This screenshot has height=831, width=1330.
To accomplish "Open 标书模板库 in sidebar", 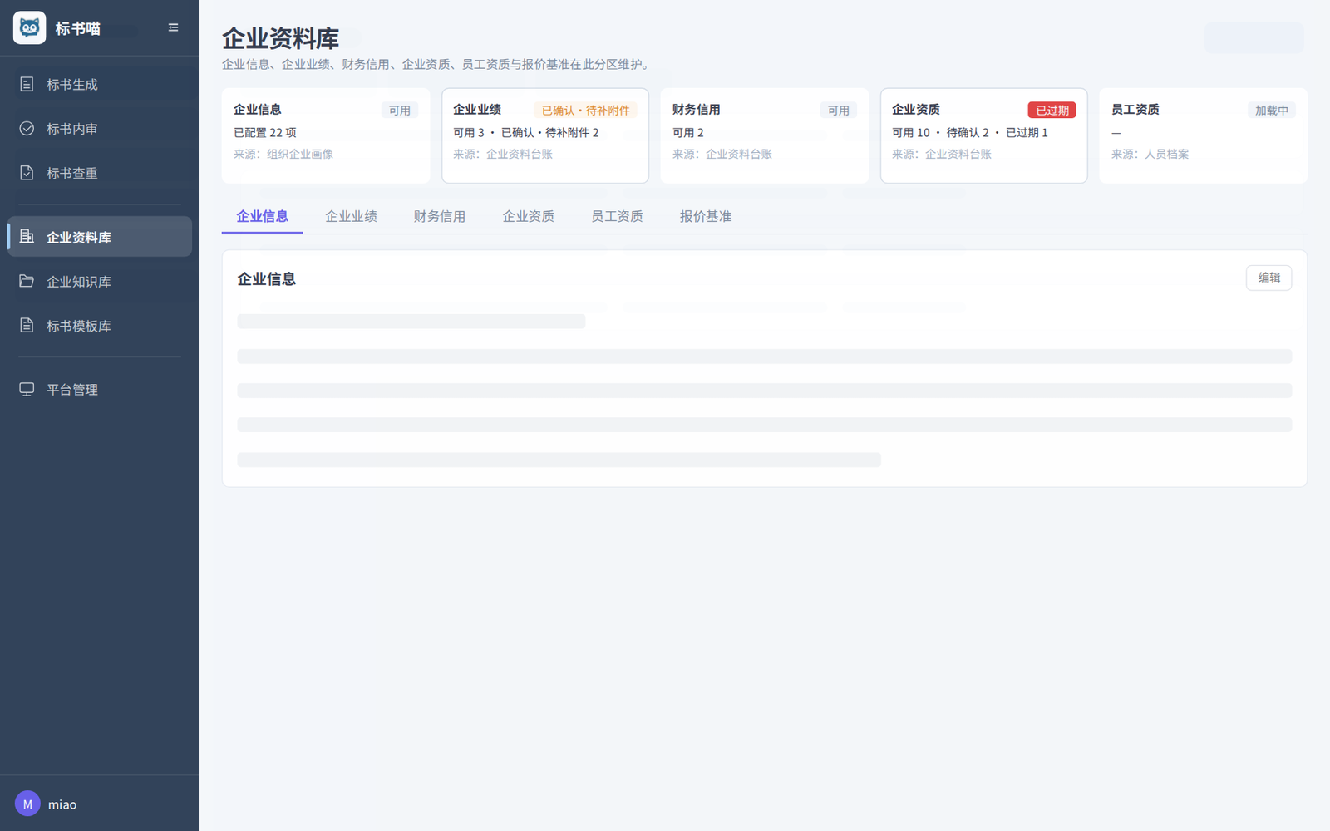I will pyautogui.click(x=100, y=326).
